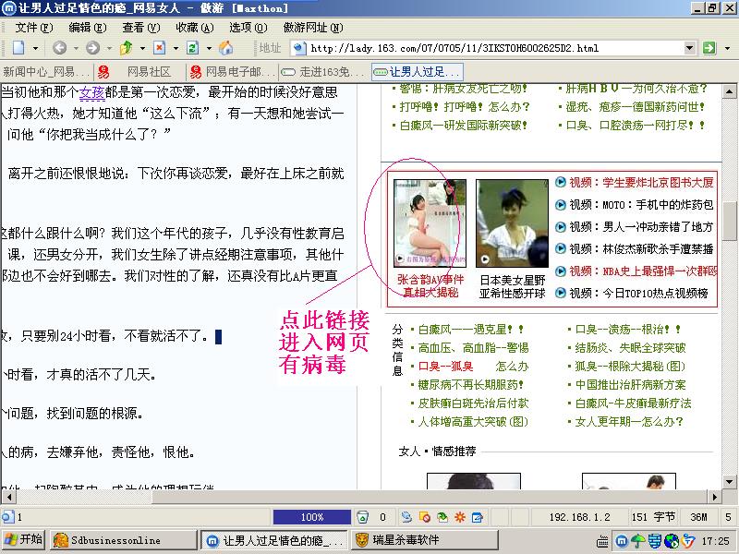
Task: Open the Forward history dropdown arrow
Action: [109, 48]
